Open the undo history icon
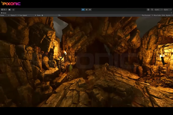Image resolution: width=173 pixels, height=115 pixels. pyautogui.click(x=148, y=9)
